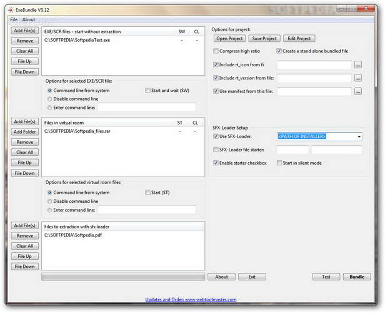Browse for rt_icon source file
The image size is (385, 313).
(358, 65)
